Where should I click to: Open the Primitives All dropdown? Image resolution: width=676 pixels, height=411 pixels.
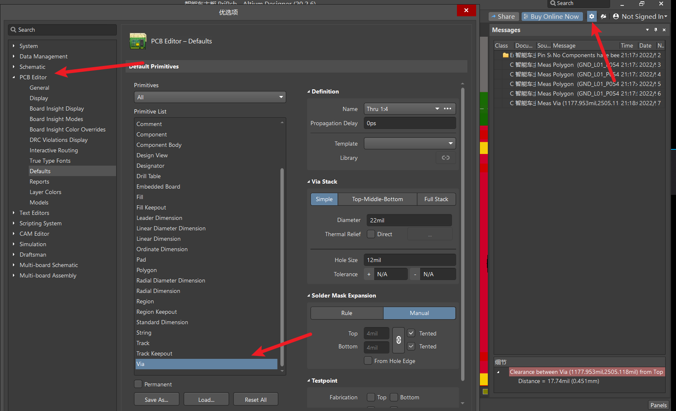point(210,97)
